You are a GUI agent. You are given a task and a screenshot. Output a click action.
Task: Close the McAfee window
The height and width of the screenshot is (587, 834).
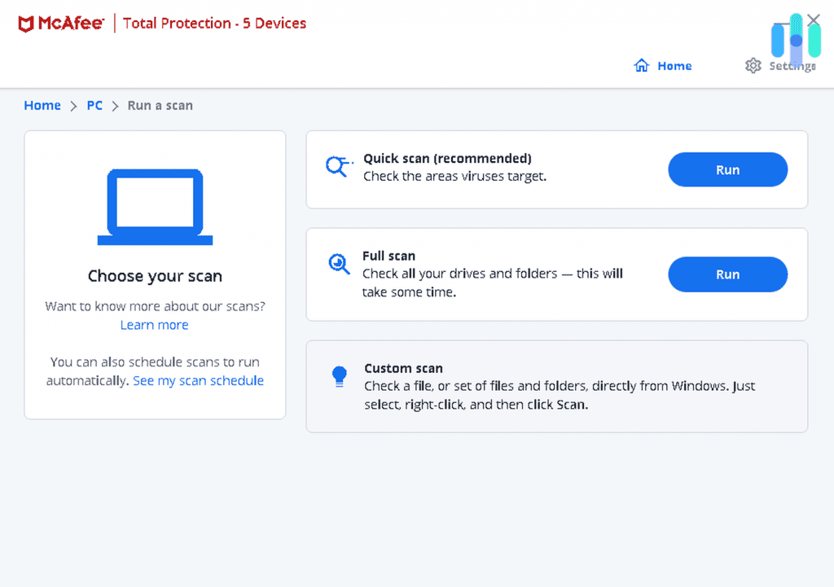814,20
